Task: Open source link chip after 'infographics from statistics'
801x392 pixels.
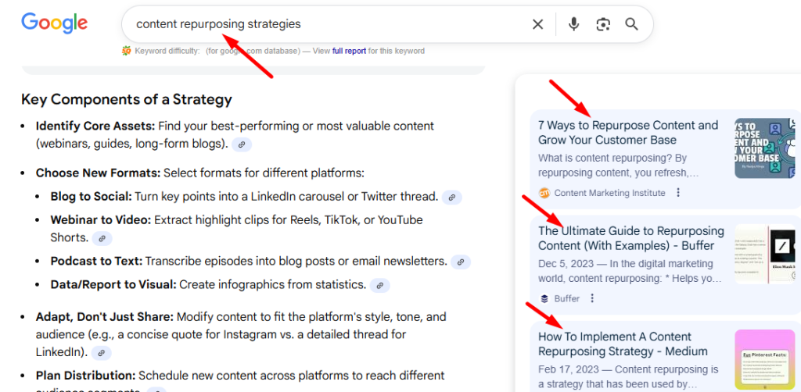Action: [x=380, y=286]
